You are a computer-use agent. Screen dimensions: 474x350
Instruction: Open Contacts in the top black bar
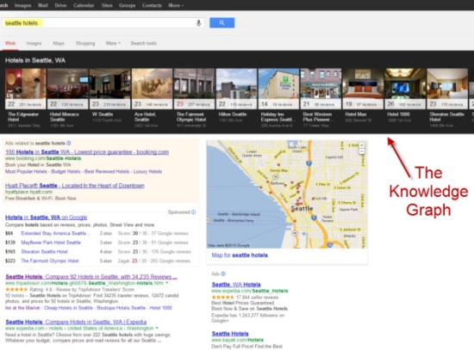pyautogui.click(x=152, y=5)
